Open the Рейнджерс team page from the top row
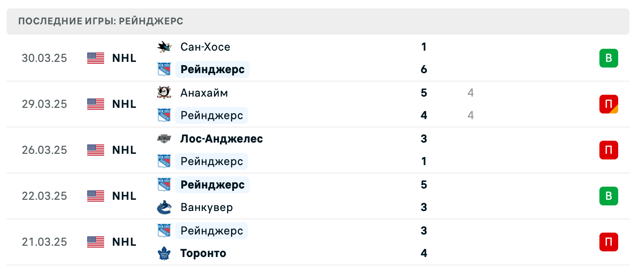This screenshot has height=272, width=636. tap(212, 69)
